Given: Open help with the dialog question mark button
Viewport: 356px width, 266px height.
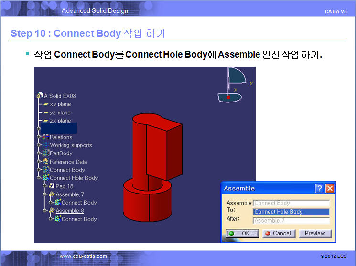Looking at the screenshot, I should click(319, 188).
